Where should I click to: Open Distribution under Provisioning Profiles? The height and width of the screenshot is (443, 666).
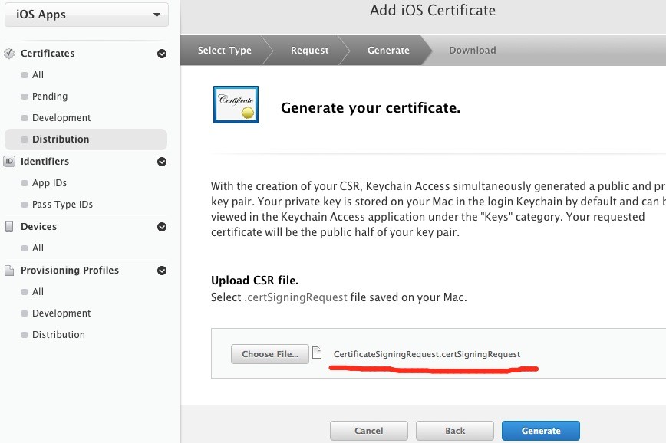pos(58,334)
